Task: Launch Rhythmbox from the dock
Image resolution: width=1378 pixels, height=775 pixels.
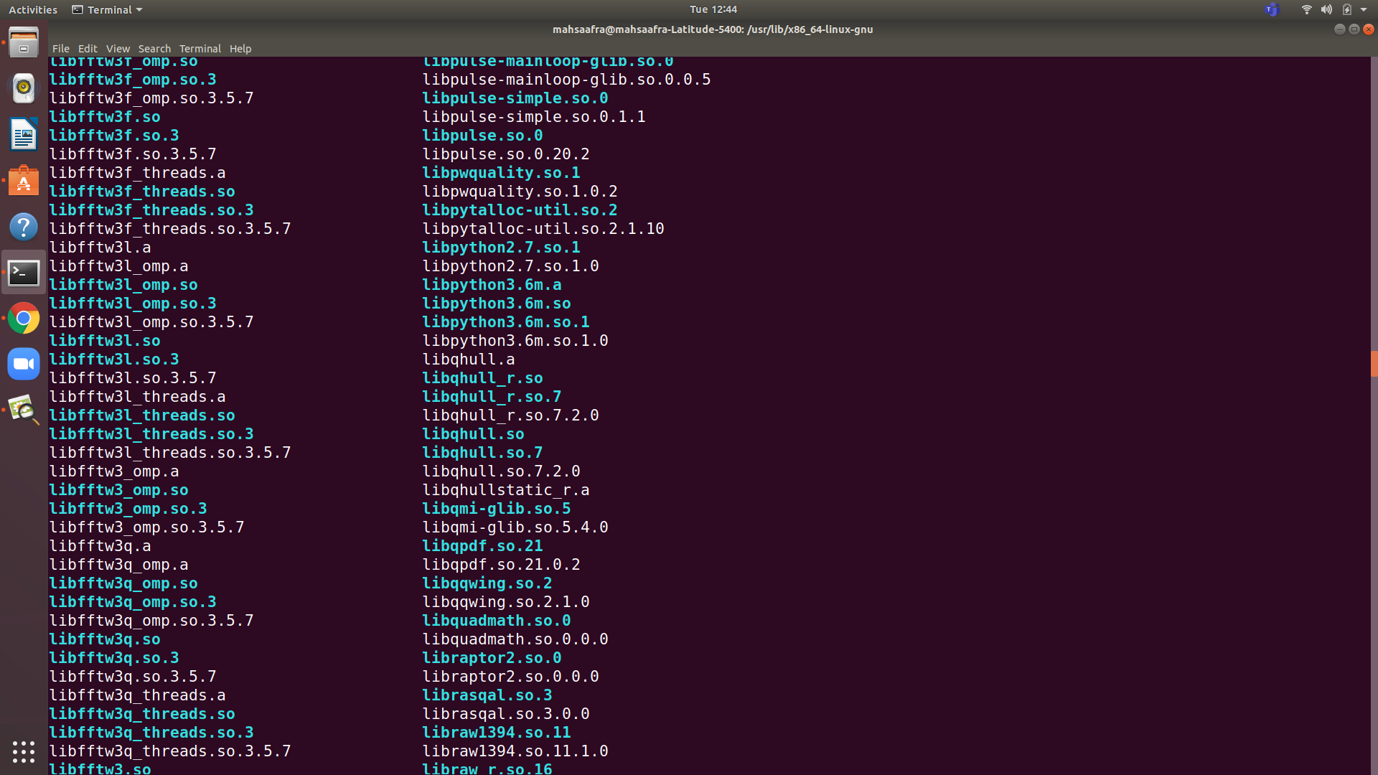Action: (23, 88)
